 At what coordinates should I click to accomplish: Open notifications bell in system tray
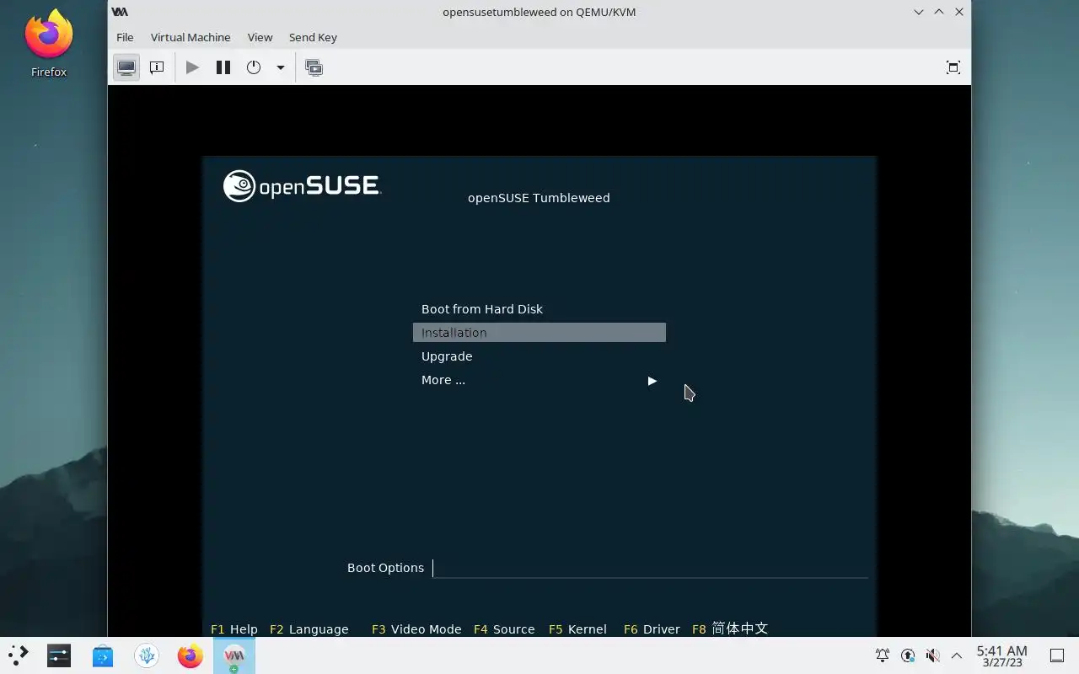click(x=883, y=655)
